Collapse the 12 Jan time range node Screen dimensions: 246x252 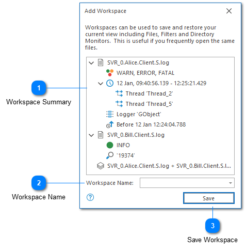101,84
